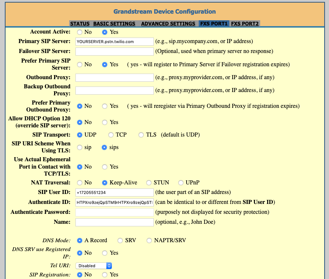Select A Record DNS Mode

coord(79,240)
